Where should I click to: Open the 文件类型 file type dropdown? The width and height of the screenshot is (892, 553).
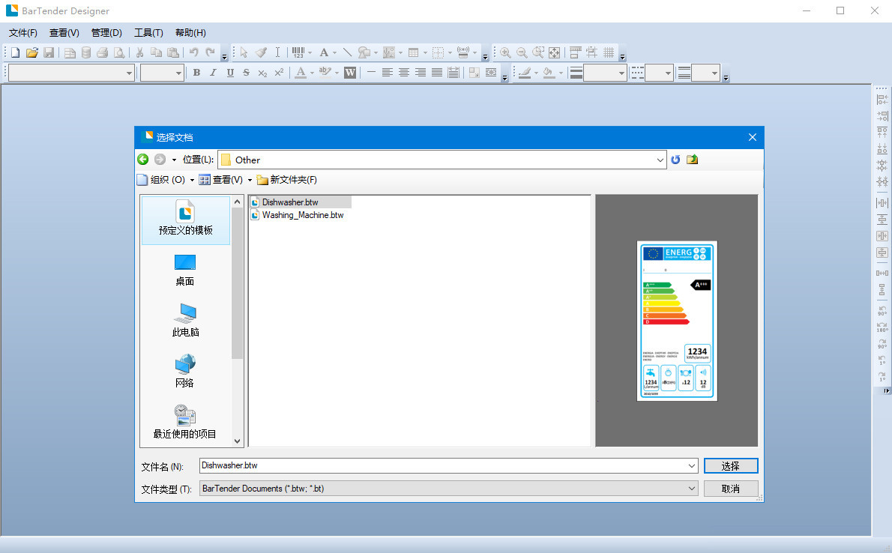click(x=691, y=488)
